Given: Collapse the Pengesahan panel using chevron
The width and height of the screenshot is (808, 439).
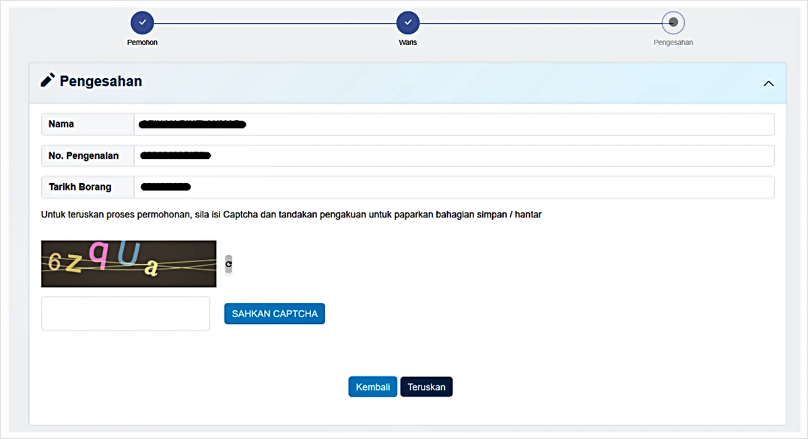Looking at the screenshot, I should click(x=768, y=83).
